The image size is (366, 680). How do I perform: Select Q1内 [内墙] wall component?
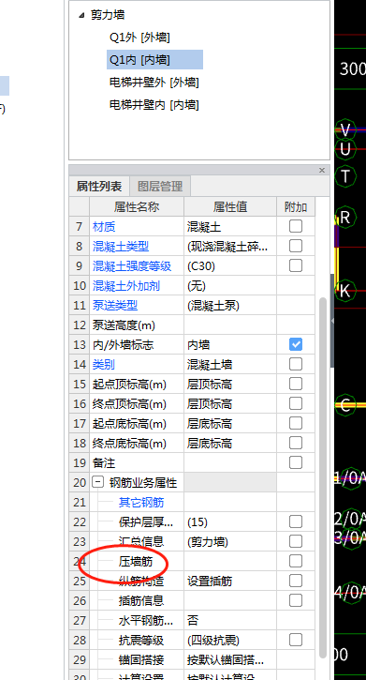(x=154, y=60)
